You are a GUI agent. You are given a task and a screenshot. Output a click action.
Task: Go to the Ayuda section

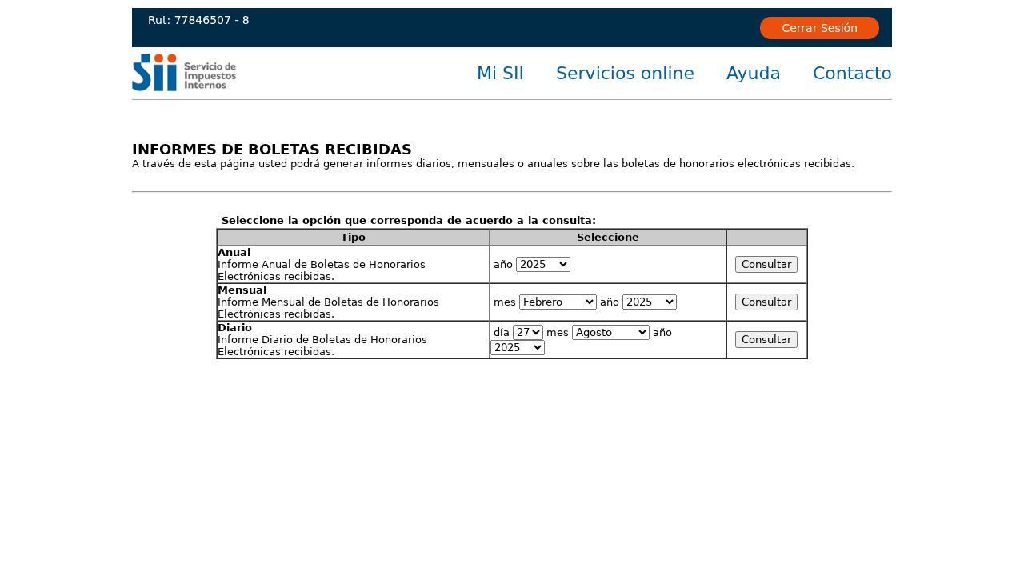pos(753,74)
